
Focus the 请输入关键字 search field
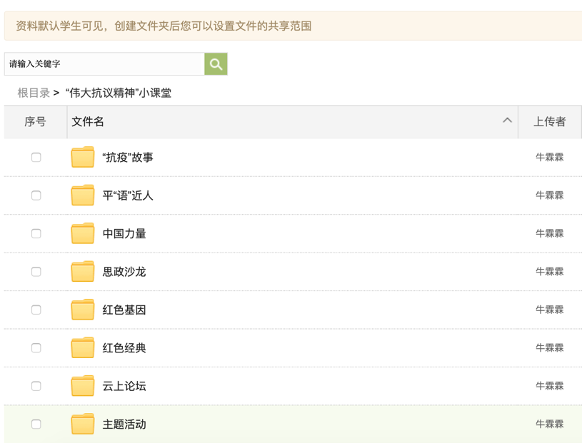click(x=104, y=64)
